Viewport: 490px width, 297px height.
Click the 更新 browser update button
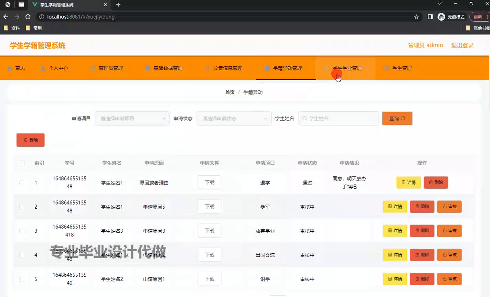click(480, 16)
